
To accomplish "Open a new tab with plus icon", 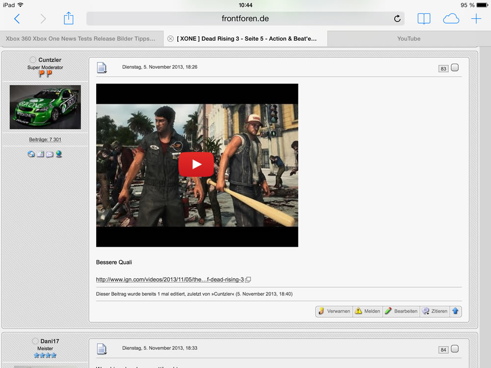I will point(476,19).
